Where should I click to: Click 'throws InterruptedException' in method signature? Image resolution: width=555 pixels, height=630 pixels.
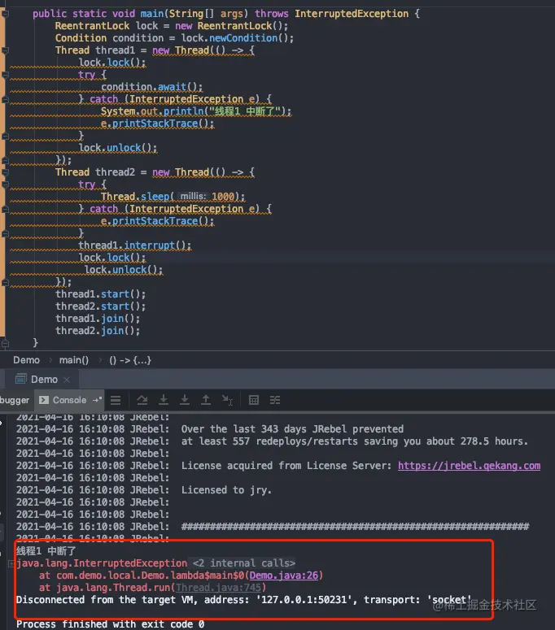[x=331, y=14]
